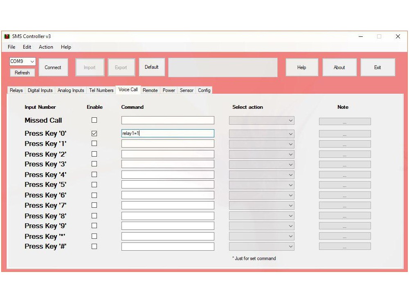
Task: Expand Select action dropdown for Press Key '9'
Action: (261, 226)
